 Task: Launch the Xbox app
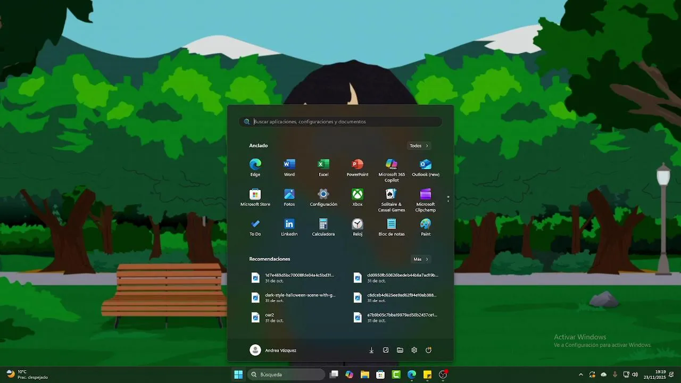(358, 197)
